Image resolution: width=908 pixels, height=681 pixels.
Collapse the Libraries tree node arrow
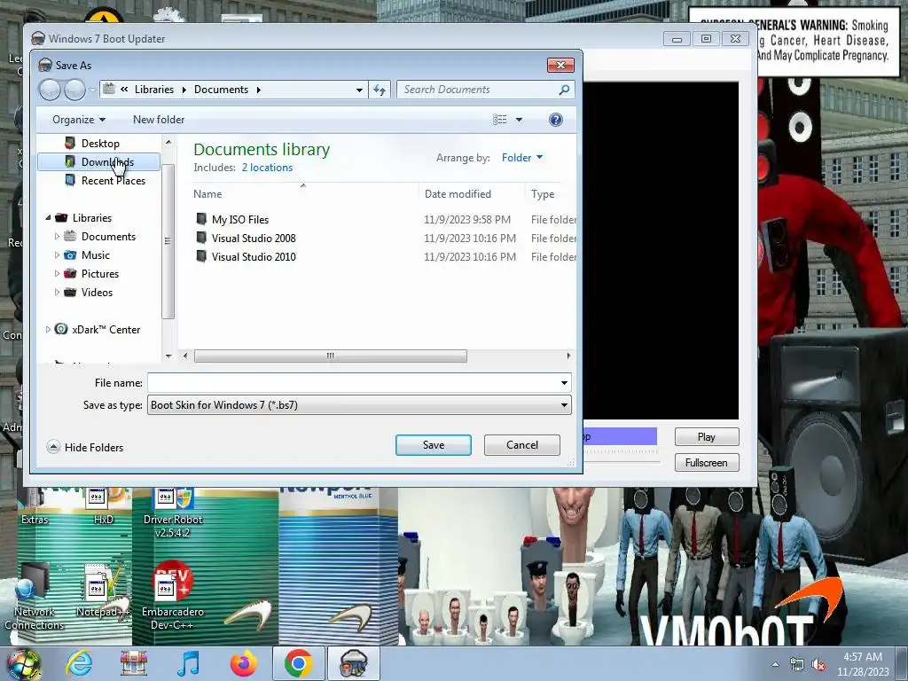click(48, 218)
